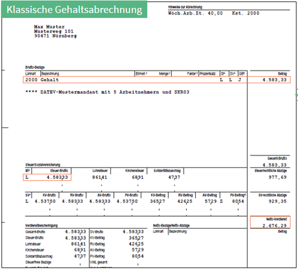Image resolution: width=298 pixels, height=269 pixels.
Task: Click the Klassische Gehaltsabrechnung green title banner
Action: pyautogui.click(x=74, y=10)
